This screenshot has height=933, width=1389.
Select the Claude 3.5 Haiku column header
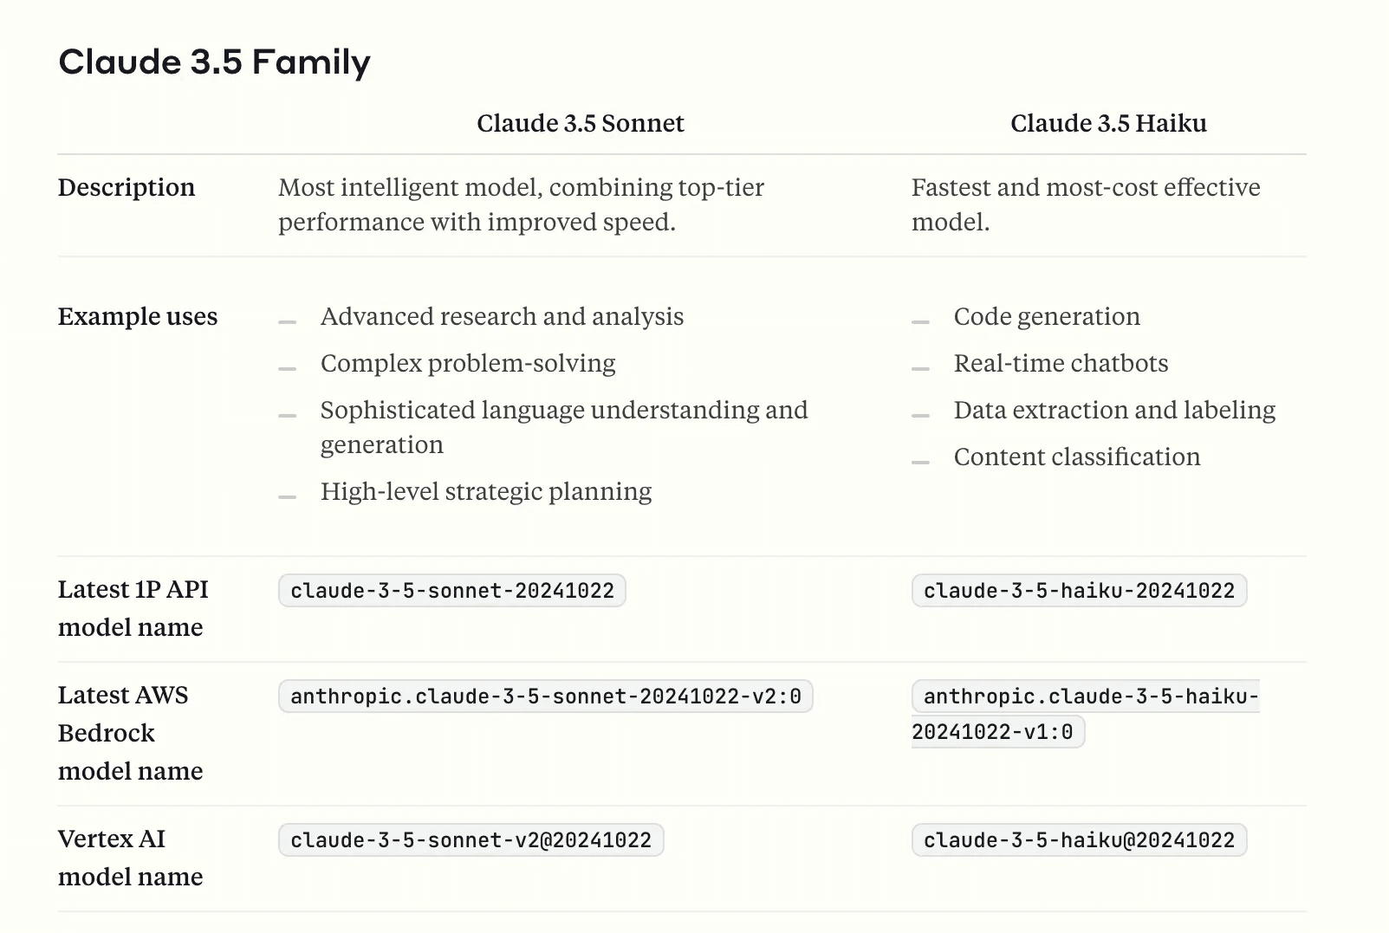coord(1108,123)
